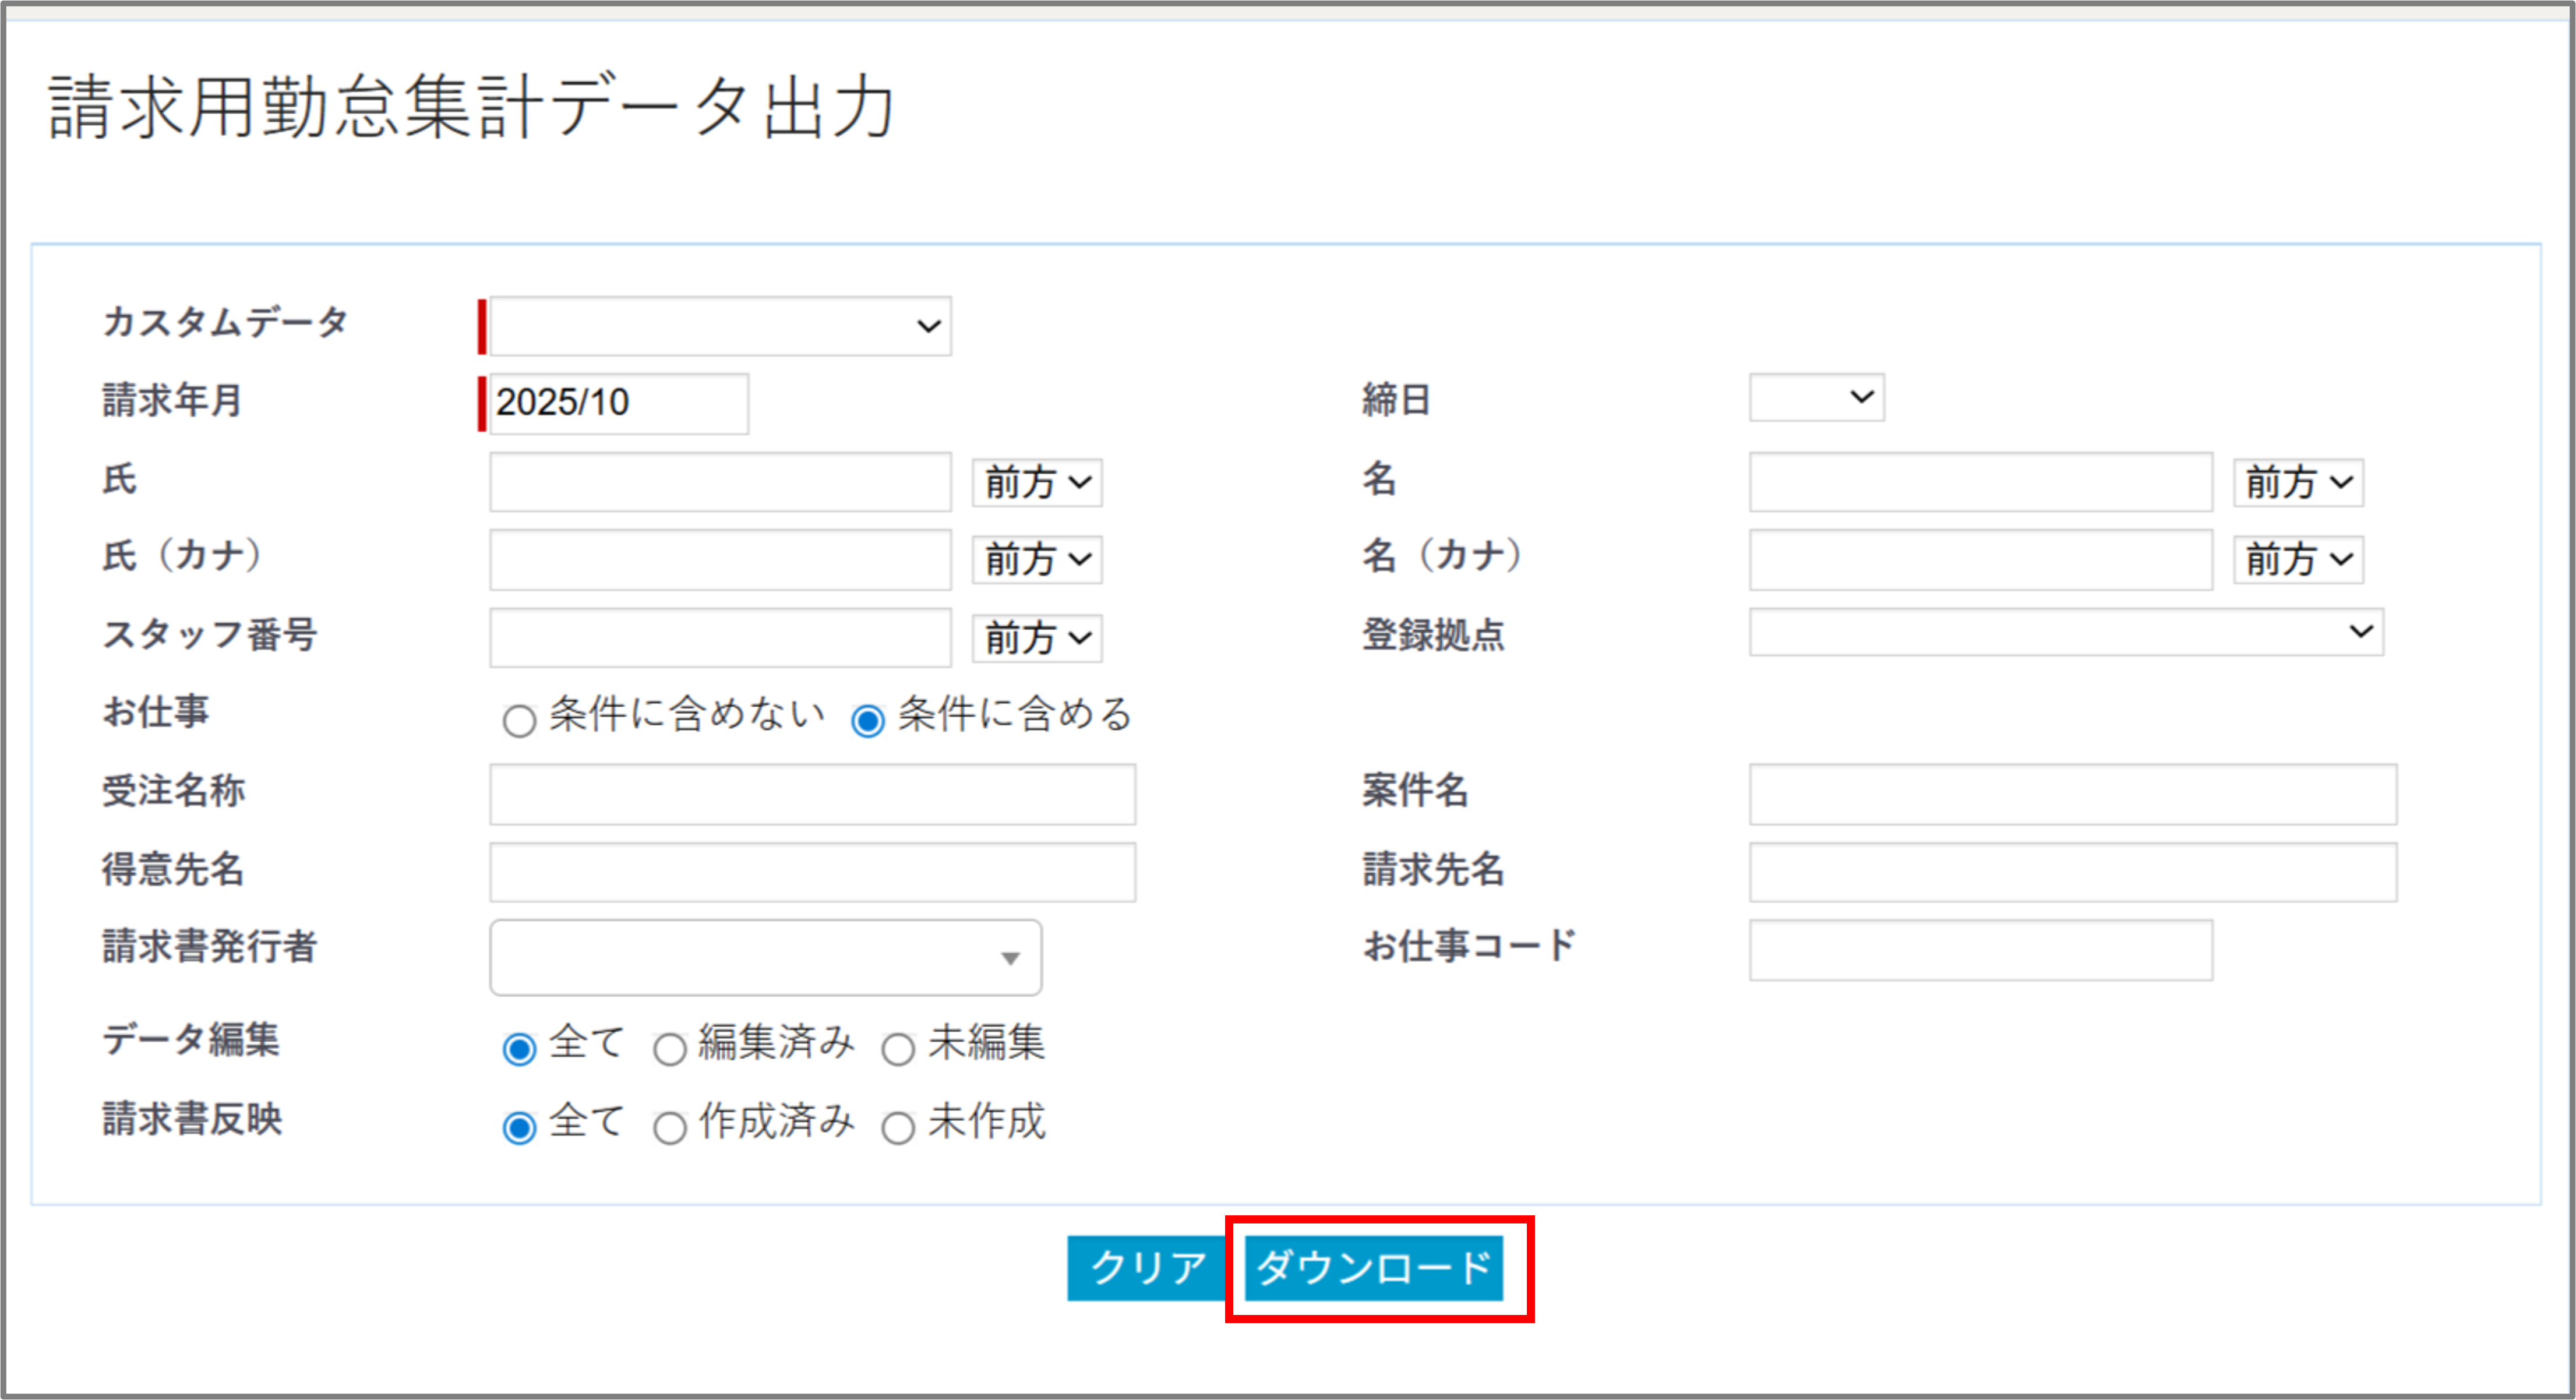Image resolution: width=2576 pixels, height=1400 pixels.
Task: Select お仕事 条件に含める radio button
Action: tap(867, 720)
